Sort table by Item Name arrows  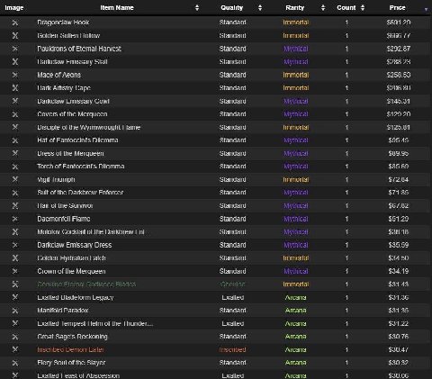point(197,8)
